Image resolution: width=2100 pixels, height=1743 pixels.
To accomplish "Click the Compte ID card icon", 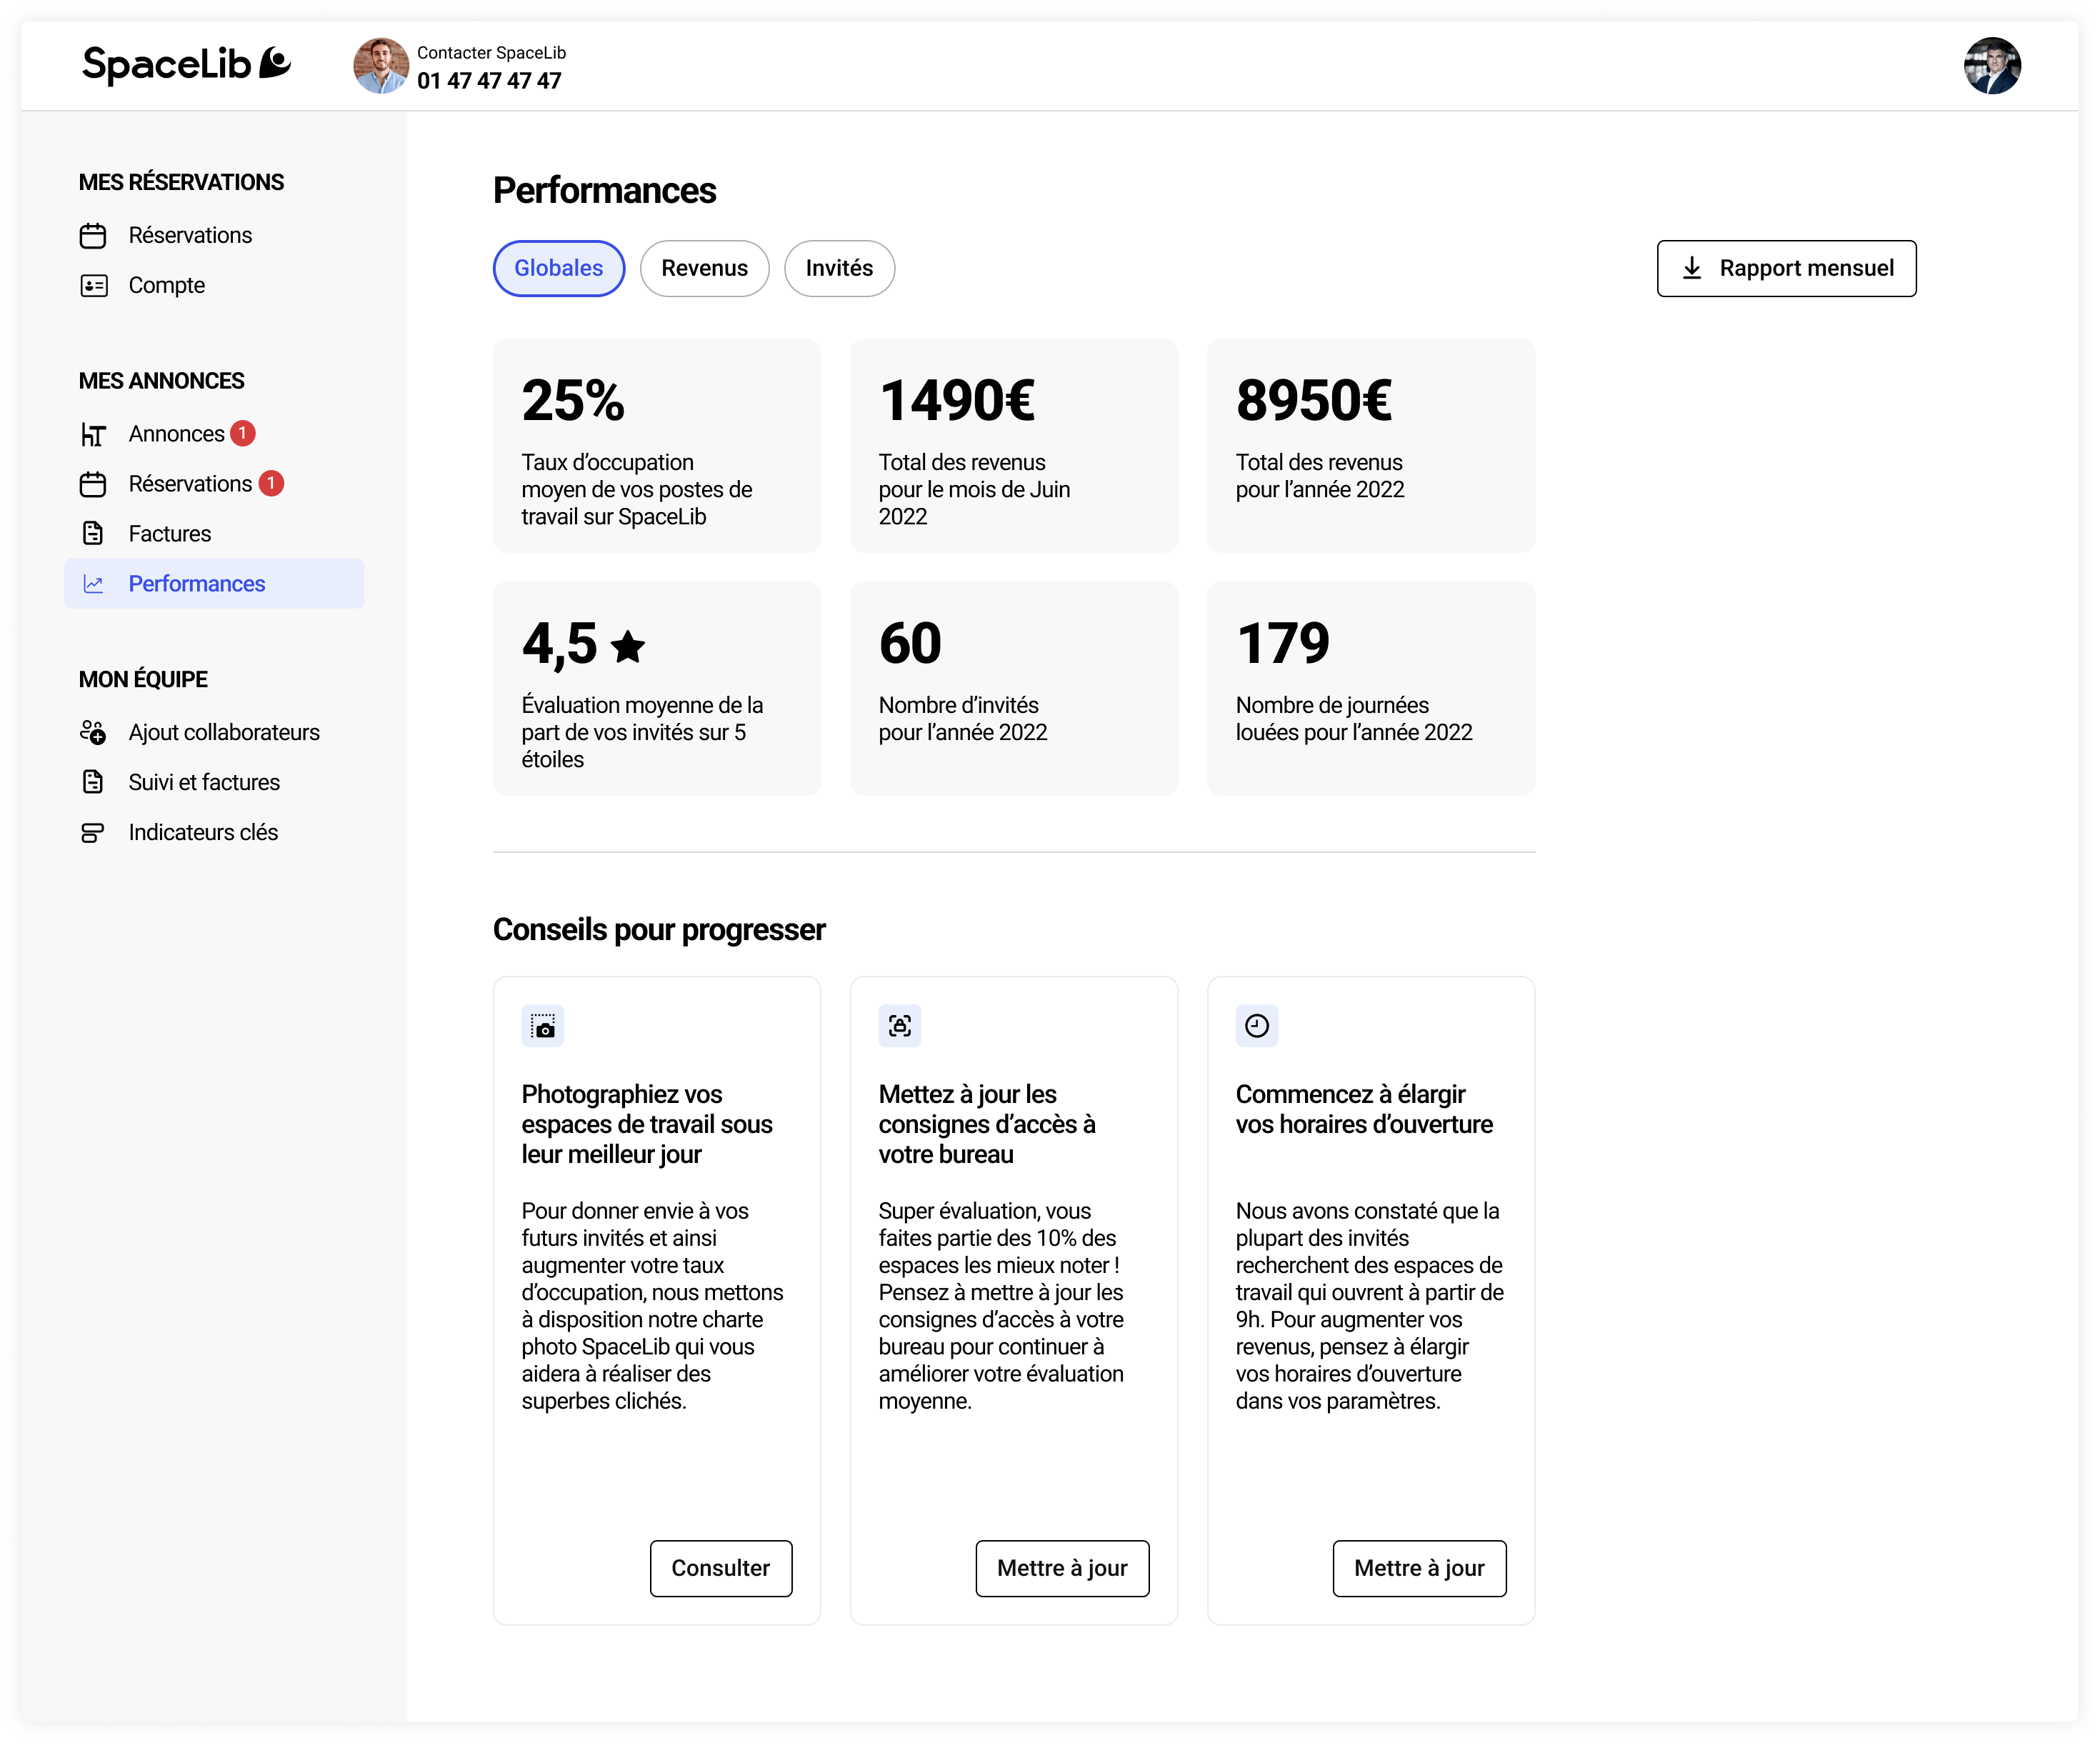I will 93,286.
